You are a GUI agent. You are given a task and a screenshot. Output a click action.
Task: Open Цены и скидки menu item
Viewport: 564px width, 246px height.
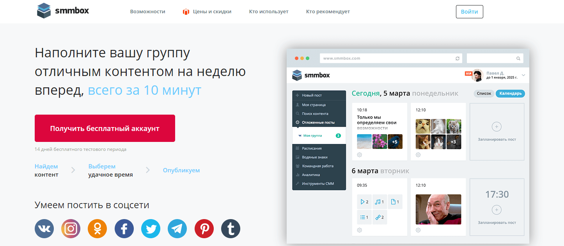pyautogui.click(x=212, y=12)
